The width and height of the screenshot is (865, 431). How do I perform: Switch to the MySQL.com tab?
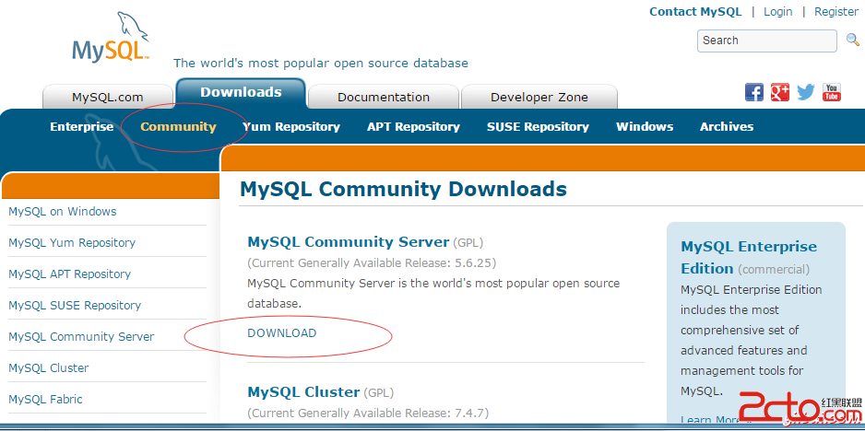pos(108,97)
